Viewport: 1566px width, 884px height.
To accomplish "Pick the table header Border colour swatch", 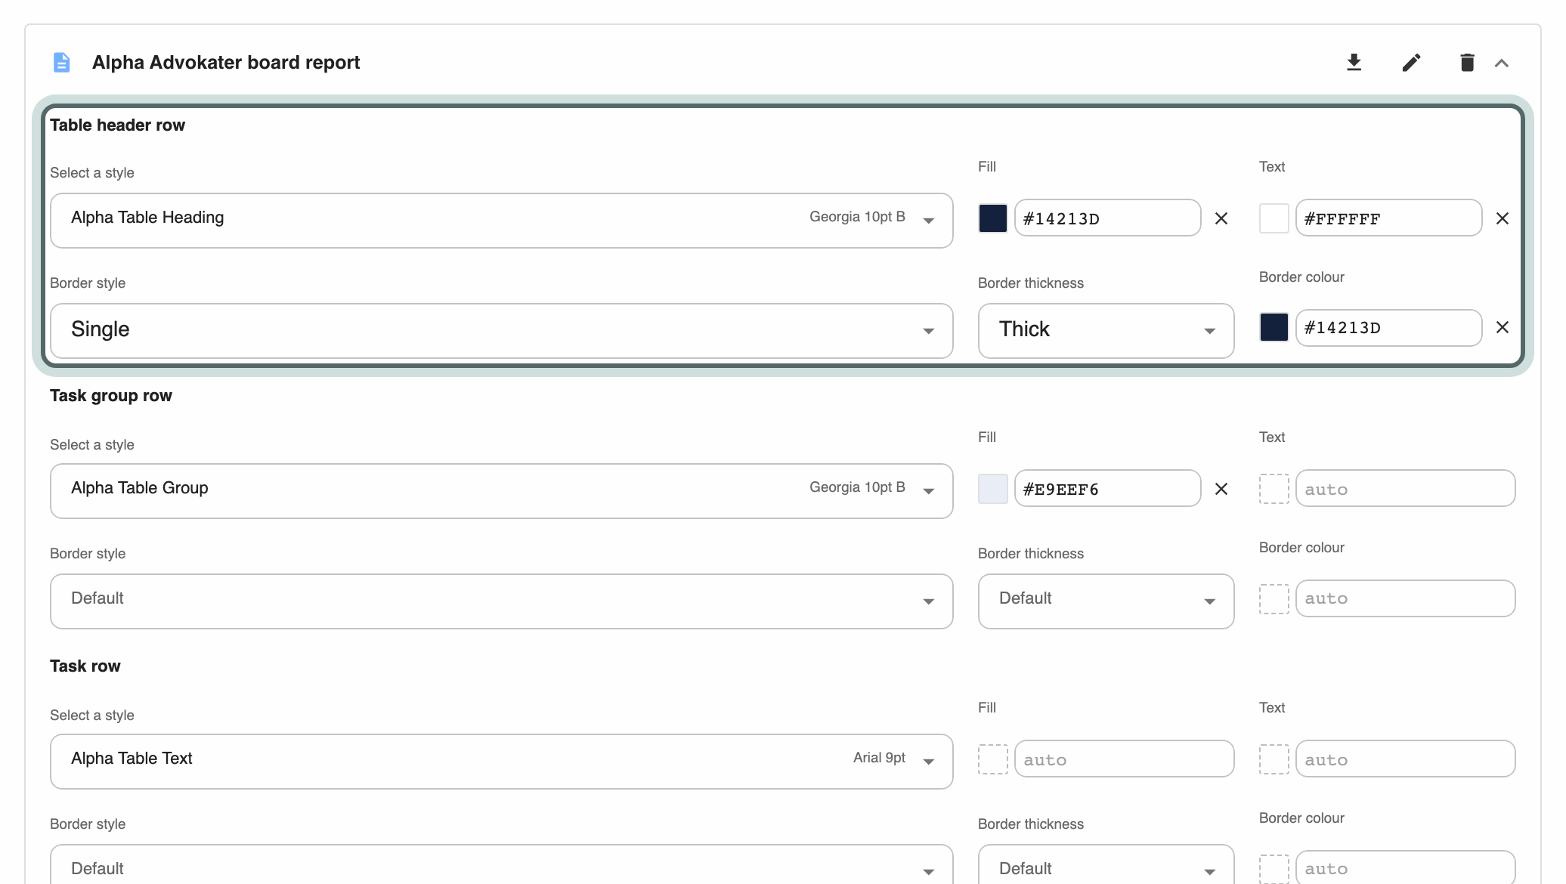I will coord(1274,327).
